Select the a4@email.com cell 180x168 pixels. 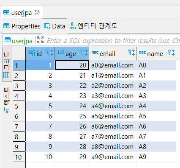112,106
